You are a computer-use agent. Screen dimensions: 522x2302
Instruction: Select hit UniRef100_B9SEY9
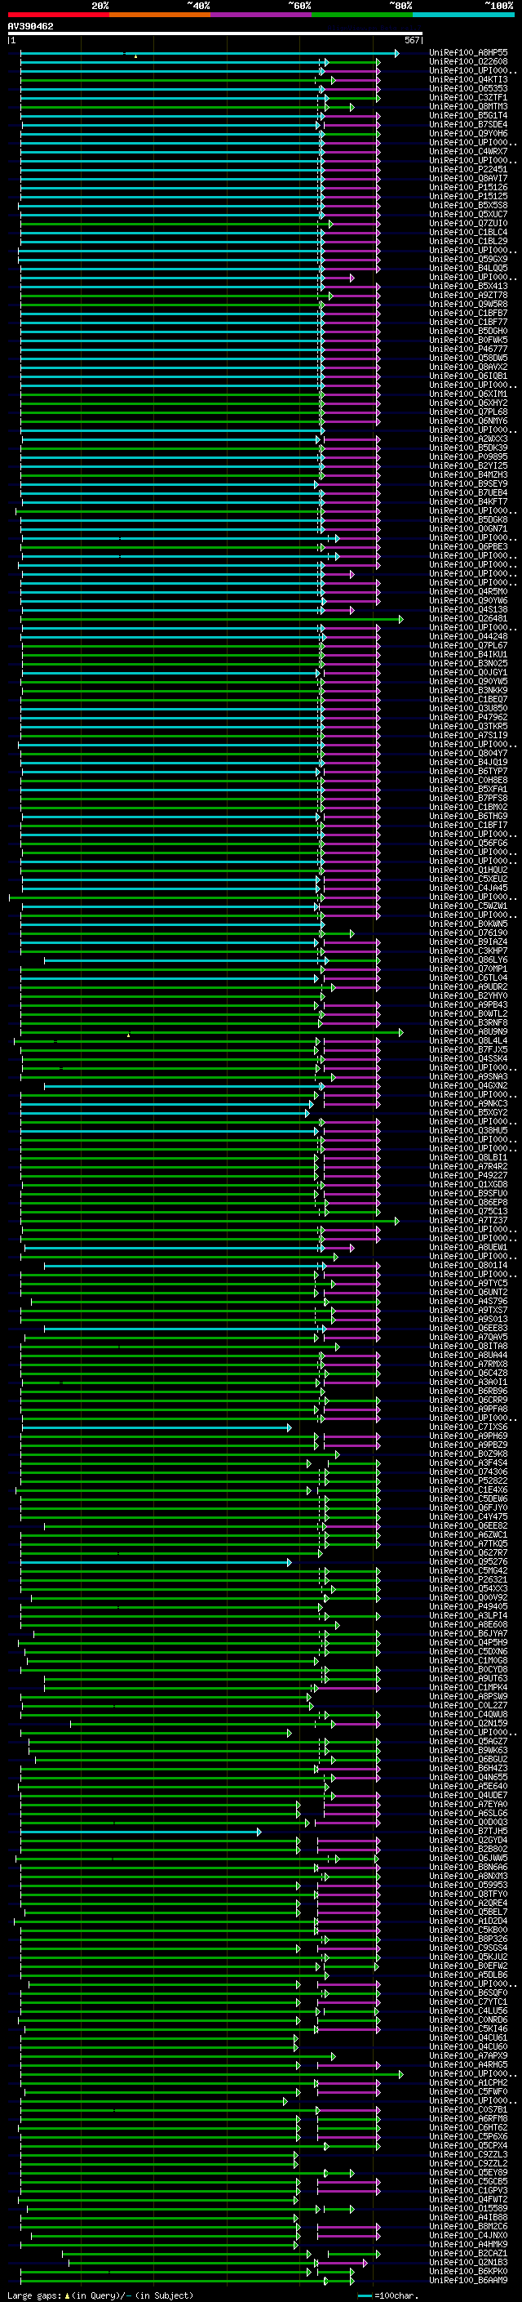pos(468,483)
